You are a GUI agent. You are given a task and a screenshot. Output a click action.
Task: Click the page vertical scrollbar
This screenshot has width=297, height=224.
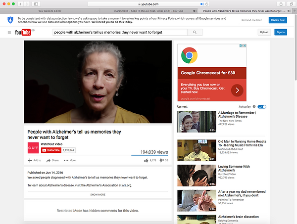coord(296,47)
